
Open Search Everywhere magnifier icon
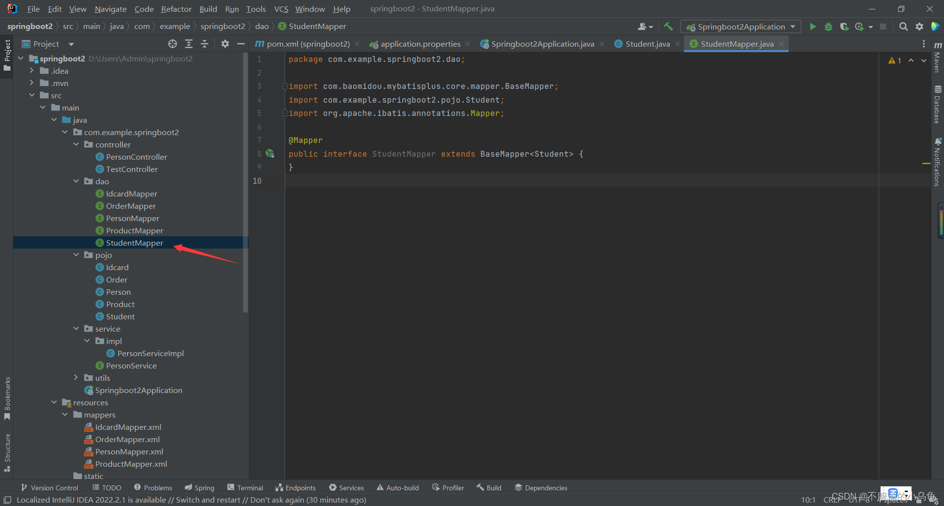pyautogui.click(x=903, y=27)
